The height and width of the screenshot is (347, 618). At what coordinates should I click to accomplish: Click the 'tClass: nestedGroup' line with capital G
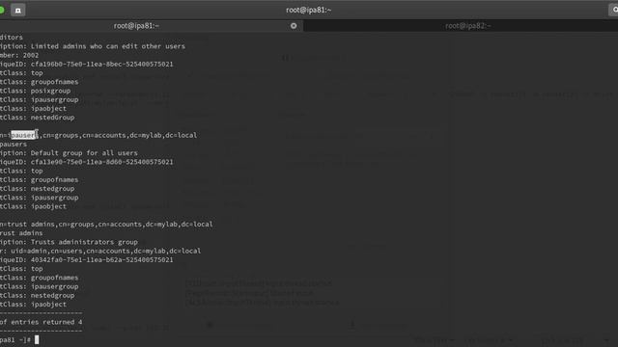tap(38, 118)
